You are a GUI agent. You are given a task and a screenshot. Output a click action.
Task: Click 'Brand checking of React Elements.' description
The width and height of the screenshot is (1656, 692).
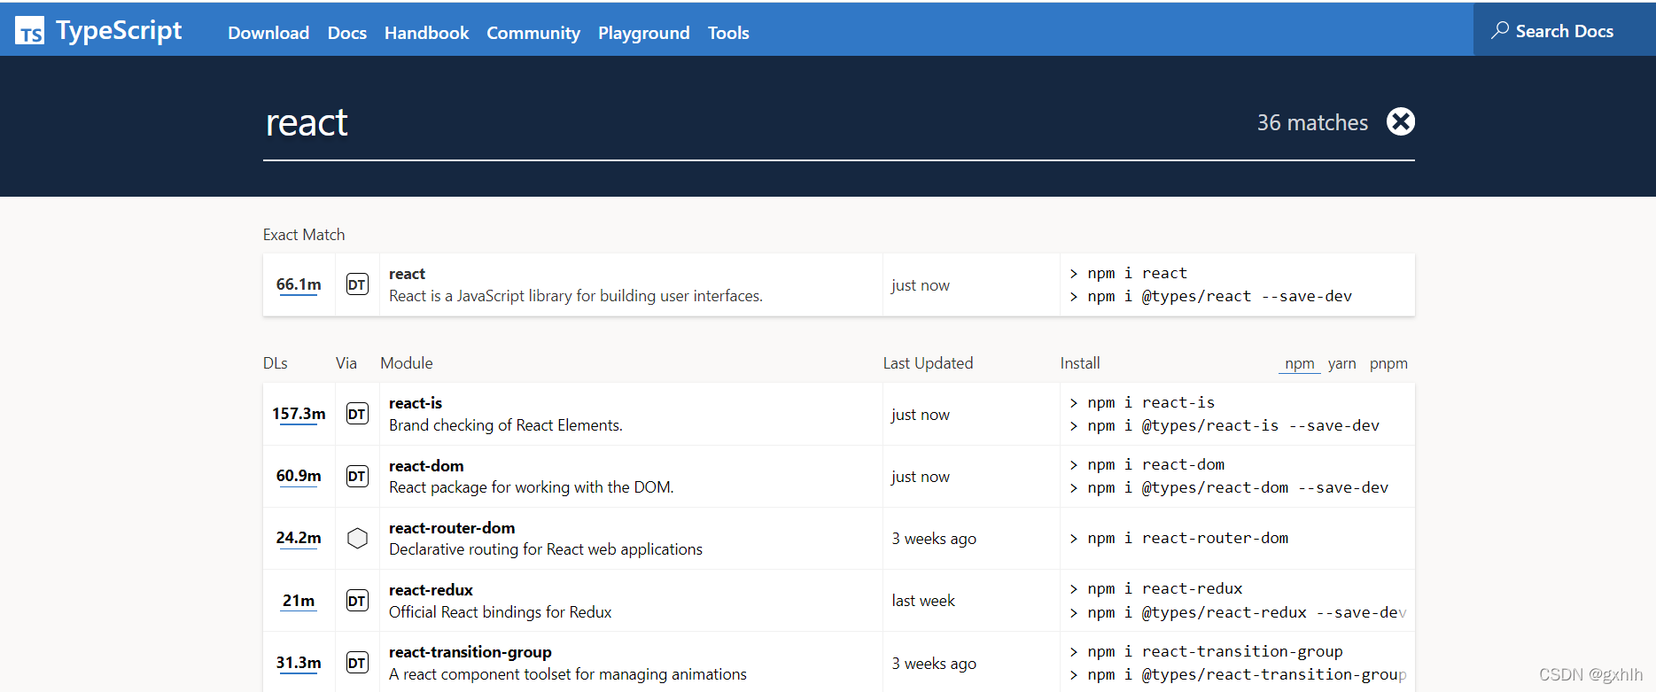point(506,425)
